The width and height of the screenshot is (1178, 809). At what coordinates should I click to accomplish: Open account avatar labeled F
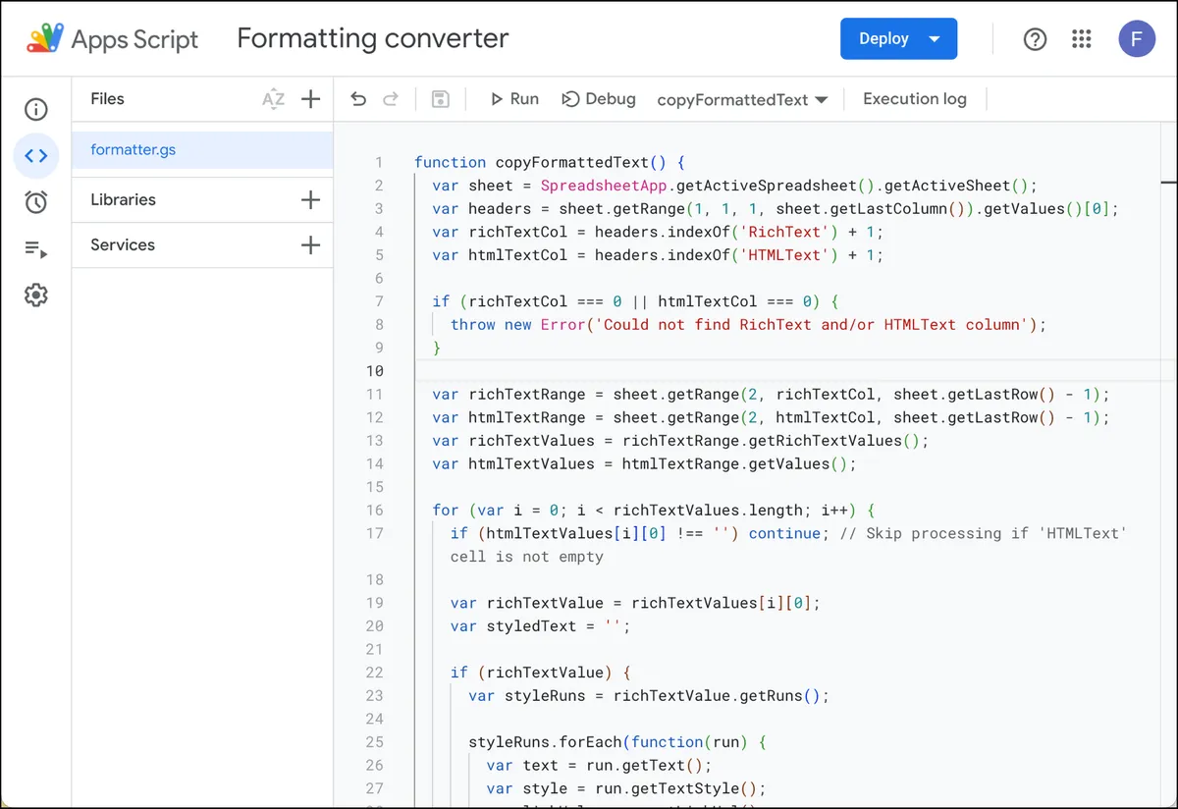click(x=1137, y=38)
